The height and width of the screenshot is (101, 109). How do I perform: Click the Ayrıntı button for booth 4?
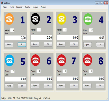[x=87, y=45]
